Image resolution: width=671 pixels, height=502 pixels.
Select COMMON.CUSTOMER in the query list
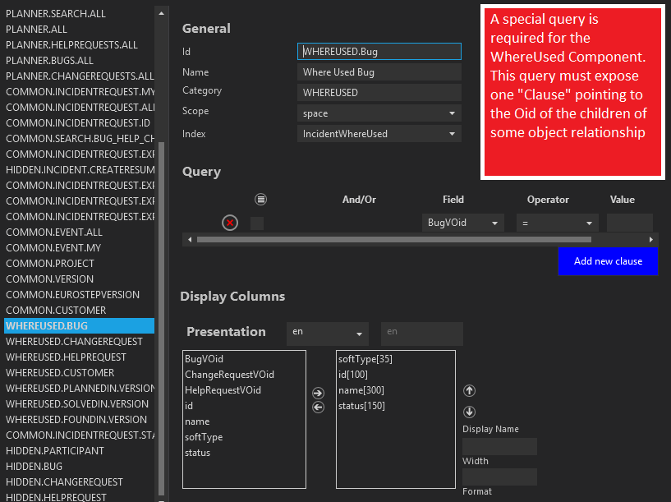56,311
